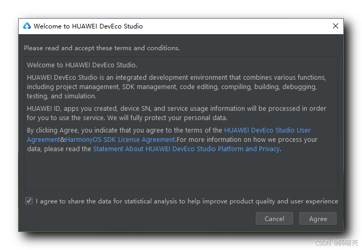Click the 'By clicking Agree, you indicate' text
The height and width of the screenshot is (250, 362).
coord(124,130)
